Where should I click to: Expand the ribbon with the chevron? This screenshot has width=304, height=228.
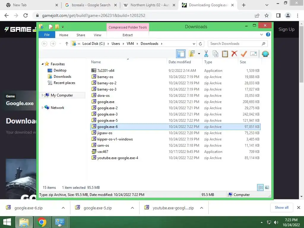[261, 34]
